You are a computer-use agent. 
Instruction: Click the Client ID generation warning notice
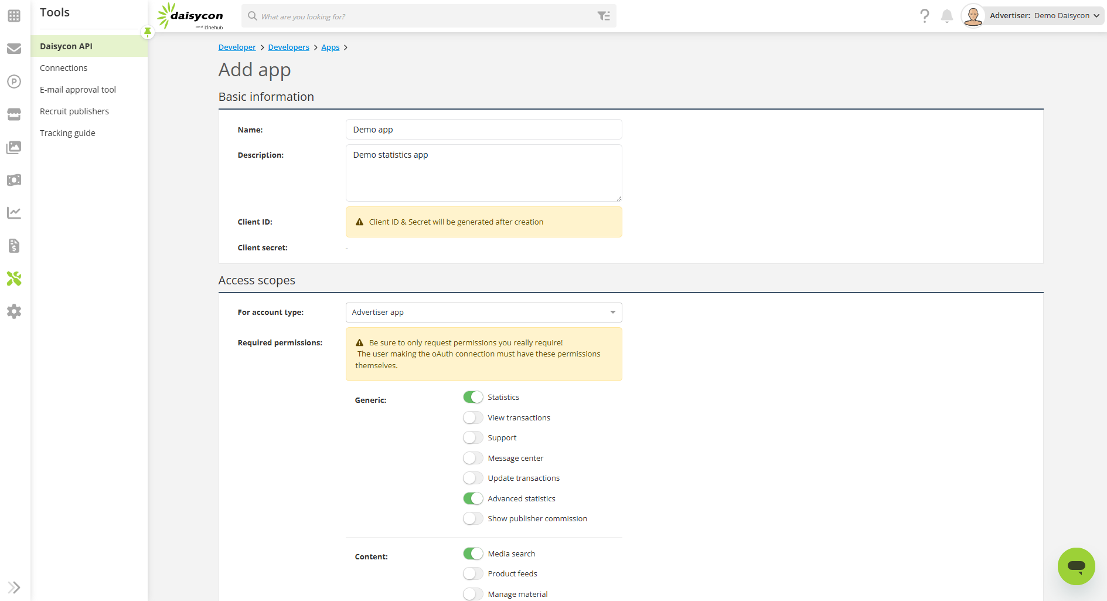click(x=483, y=222)
